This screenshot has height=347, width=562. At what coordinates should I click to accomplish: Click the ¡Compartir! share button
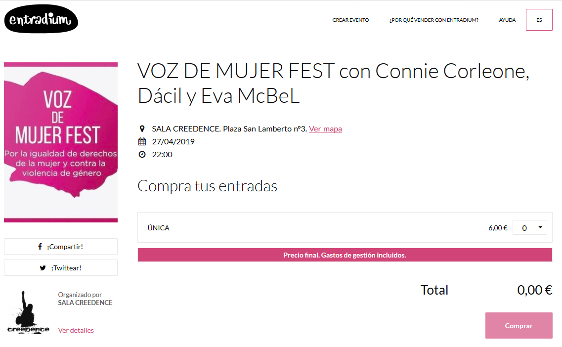tap(61, 247)
